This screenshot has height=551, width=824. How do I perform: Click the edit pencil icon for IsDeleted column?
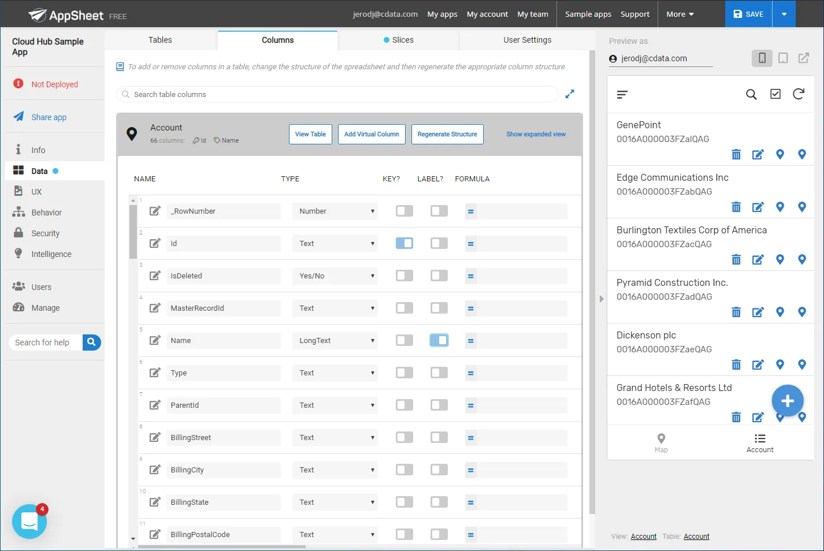[x=155, y=275]
